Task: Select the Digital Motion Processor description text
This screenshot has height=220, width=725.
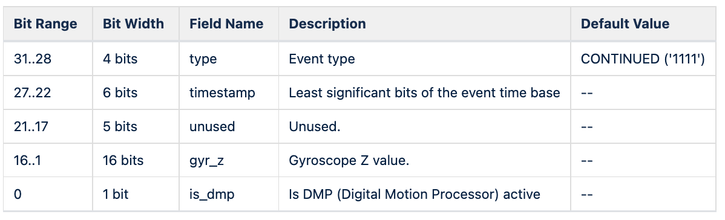Action: (x=415, y=194)
